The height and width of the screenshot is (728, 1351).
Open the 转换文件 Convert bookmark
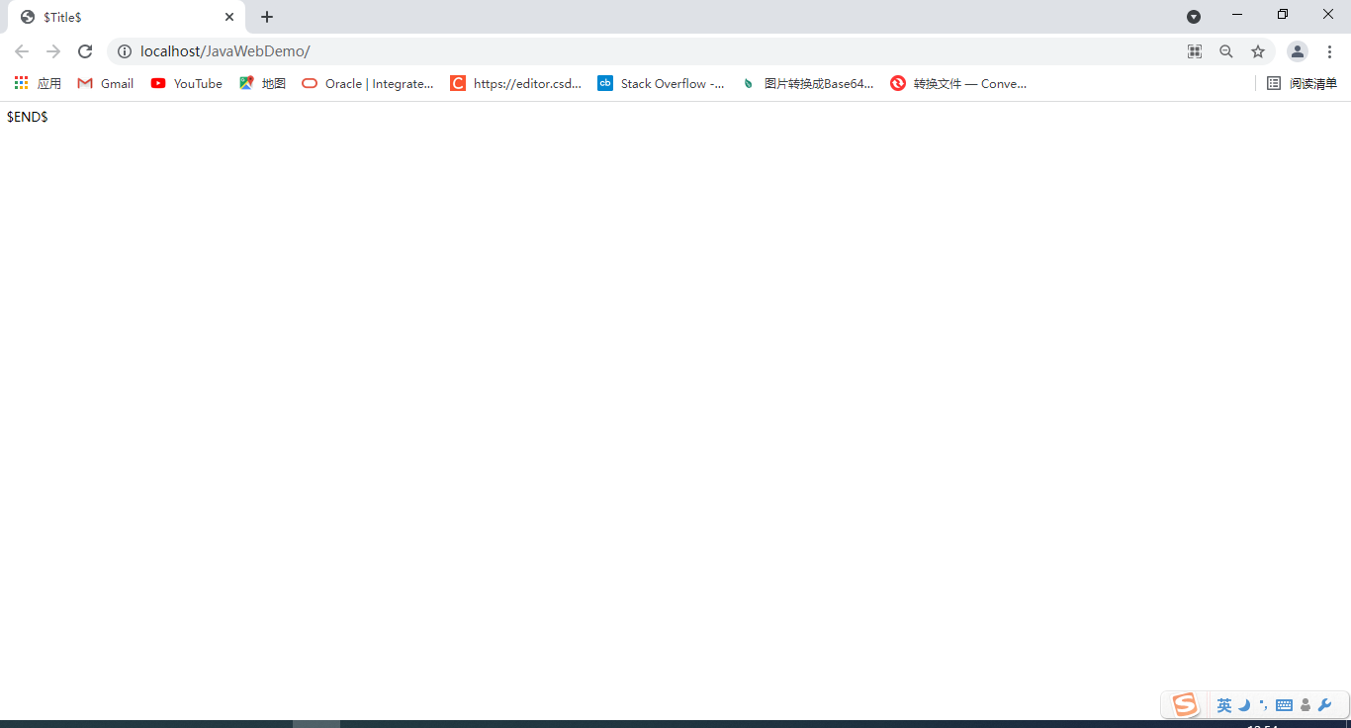pyautogui.click(x=958, y=84)
